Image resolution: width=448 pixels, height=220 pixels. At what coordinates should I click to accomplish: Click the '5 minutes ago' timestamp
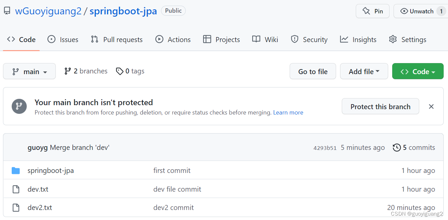click(x=363, y=148)
